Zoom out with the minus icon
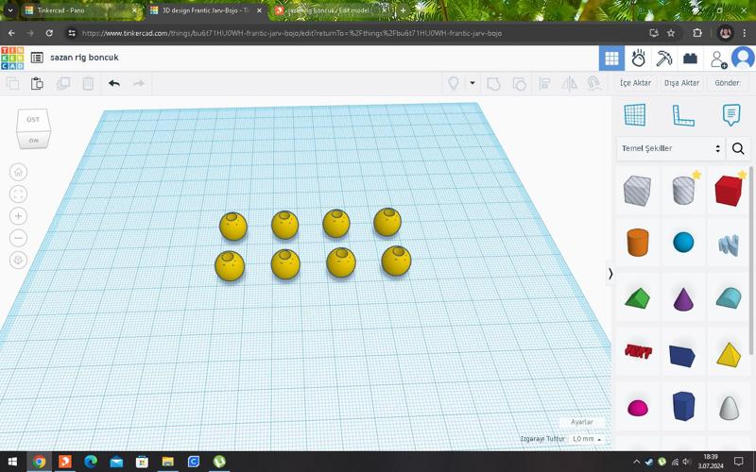Viewport: 756px width, 472px height. coord(18,238)
